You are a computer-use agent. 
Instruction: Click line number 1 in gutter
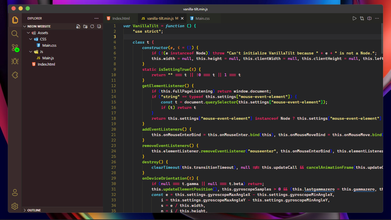coord(115,26)
